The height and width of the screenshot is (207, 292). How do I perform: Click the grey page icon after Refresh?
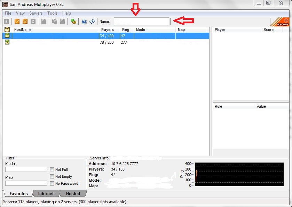(44, 22)
